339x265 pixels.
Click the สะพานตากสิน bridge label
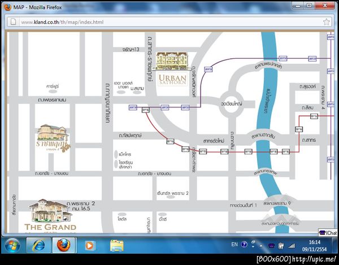(263, 136)
